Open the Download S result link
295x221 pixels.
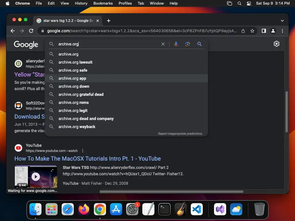30,117
